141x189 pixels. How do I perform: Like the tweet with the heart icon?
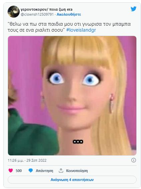coord(11,171)
